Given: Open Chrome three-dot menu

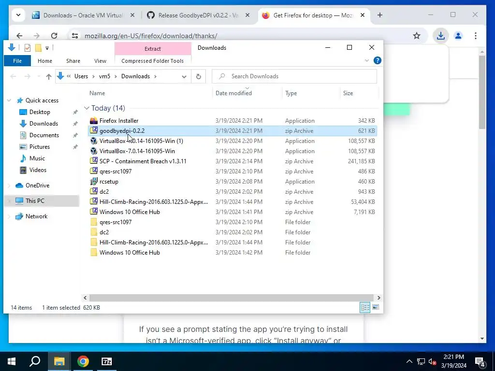Looking at the screenshot, I should tap(476, 36).
